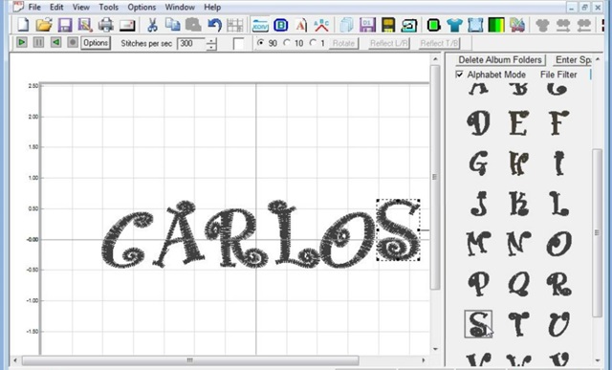Toggle the Alphabet Mode checkbox
The height and width of the screenshot is (370, 612).
pos(460,75)
